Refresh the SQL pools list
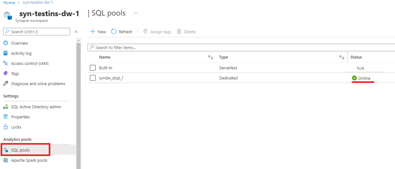395x169 pixels. pos(122,31)
